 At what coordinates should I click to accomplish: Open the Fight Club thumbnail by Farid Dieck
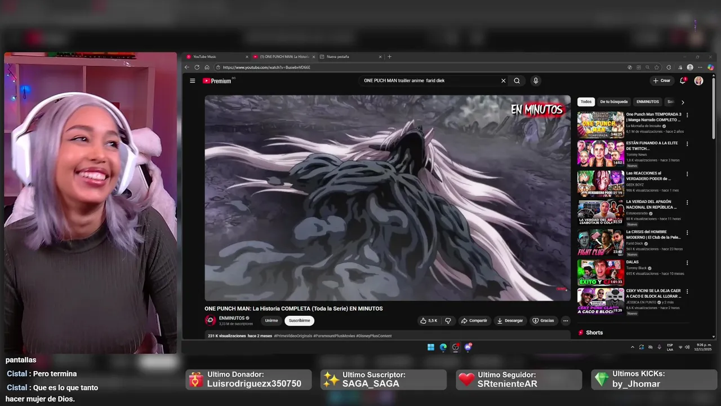click(600, 242)
